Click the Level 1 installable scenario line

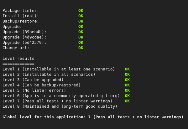coord(59,69)
